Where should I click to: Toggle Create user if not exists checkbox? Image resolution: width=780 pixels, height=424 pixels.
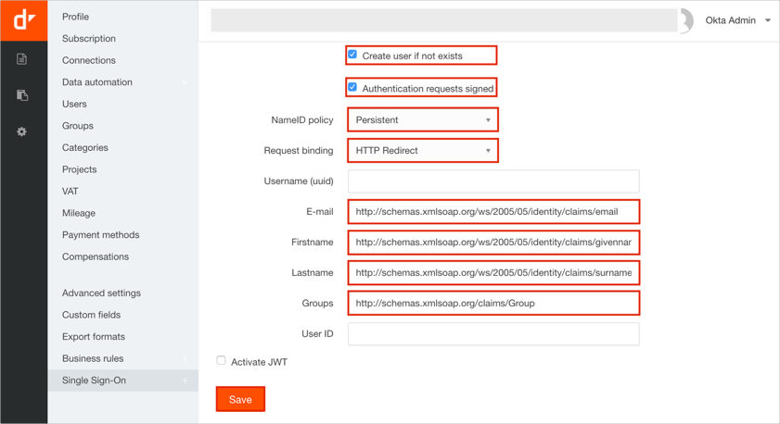point(352,55)
